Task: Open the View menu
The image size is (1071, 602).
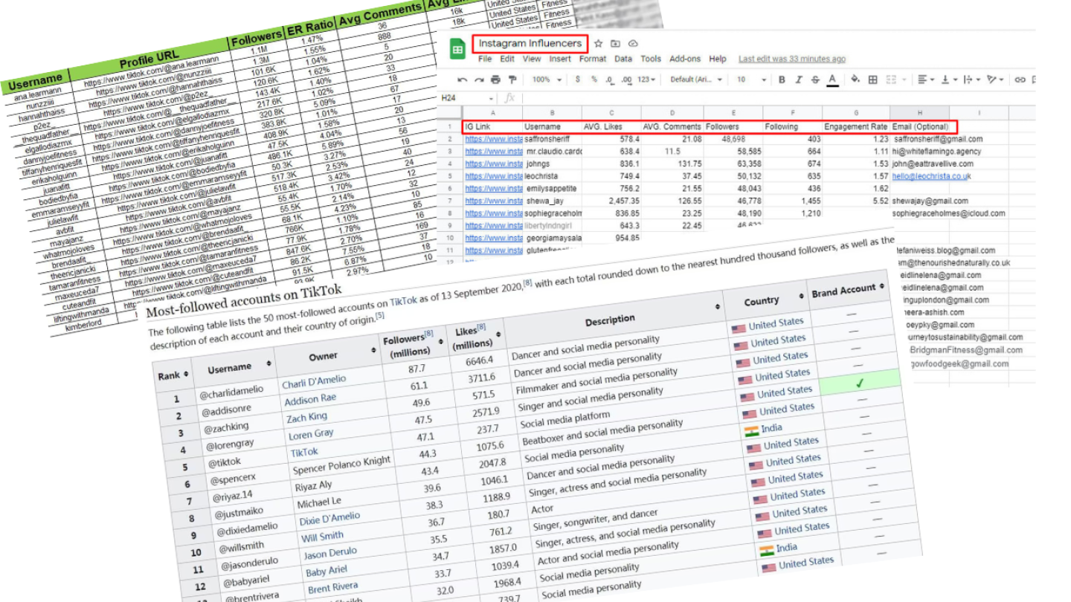Action: tap(532, 59)
